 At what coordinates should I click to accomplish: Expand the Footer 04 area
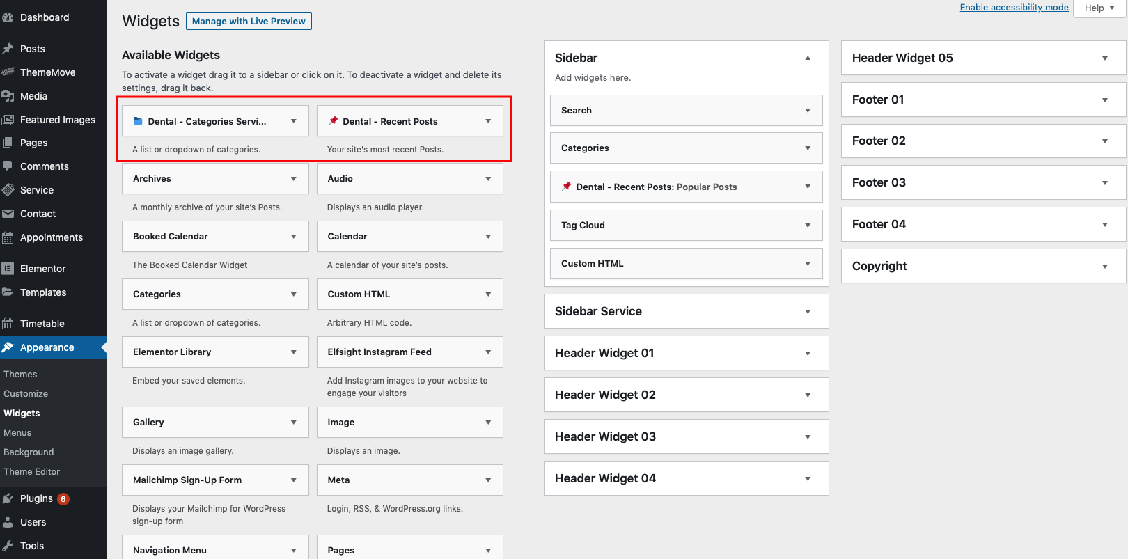coord(1105,225)
